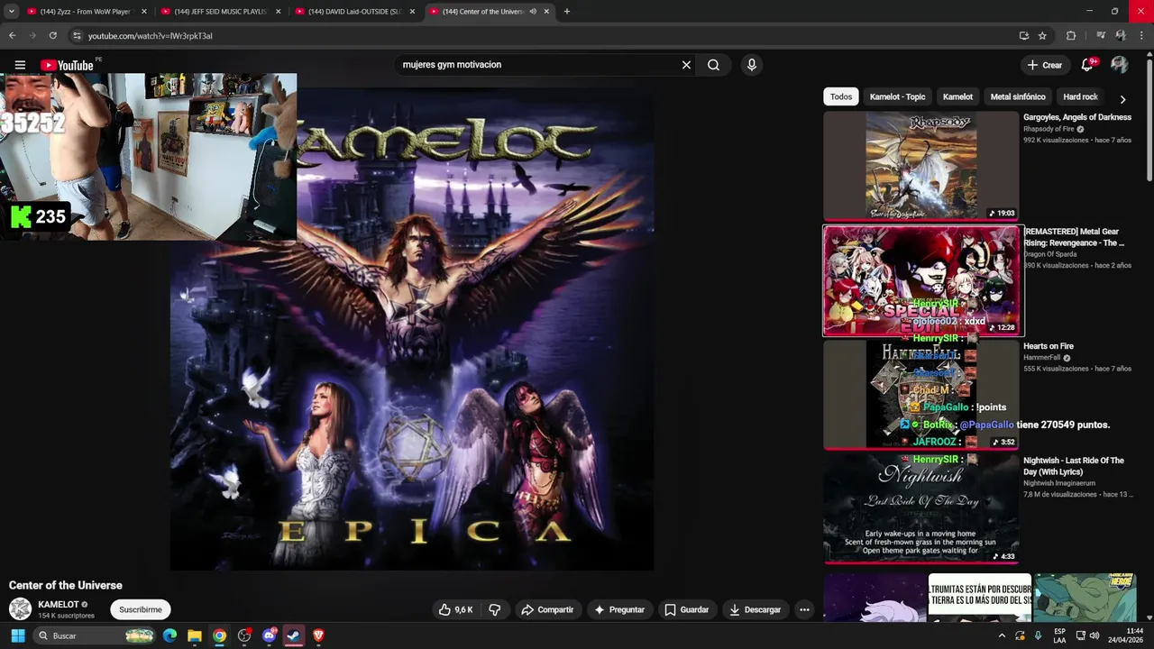
Task: Go to YouTube home via logo
Action: [67, 65]
